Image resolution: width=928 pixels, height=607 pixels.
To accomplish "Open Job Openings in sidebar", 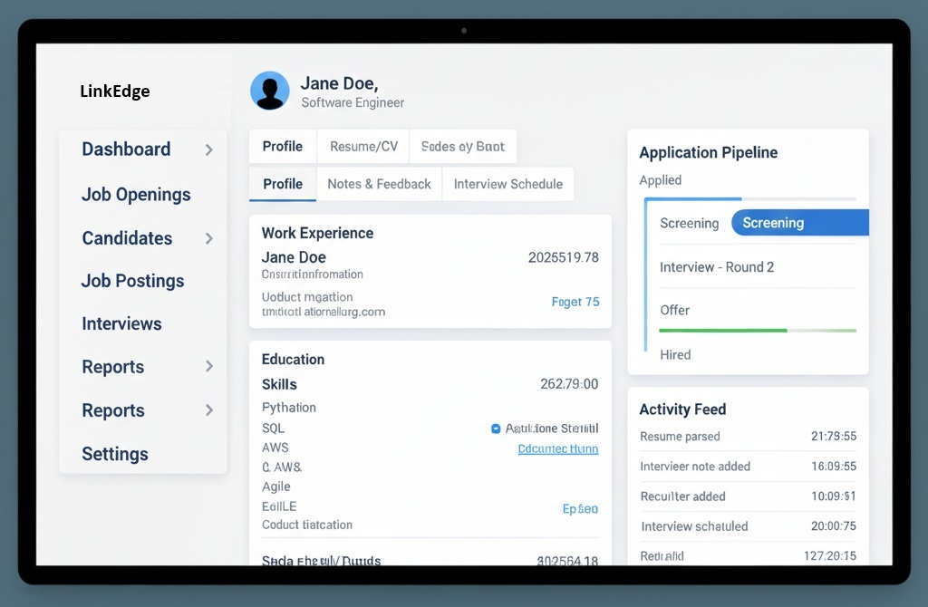I will (x=136, y=195).
